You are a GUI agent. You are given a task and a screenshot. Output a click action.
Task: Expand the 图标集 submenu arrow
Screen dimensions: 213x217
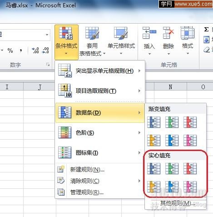click(139, 152)
